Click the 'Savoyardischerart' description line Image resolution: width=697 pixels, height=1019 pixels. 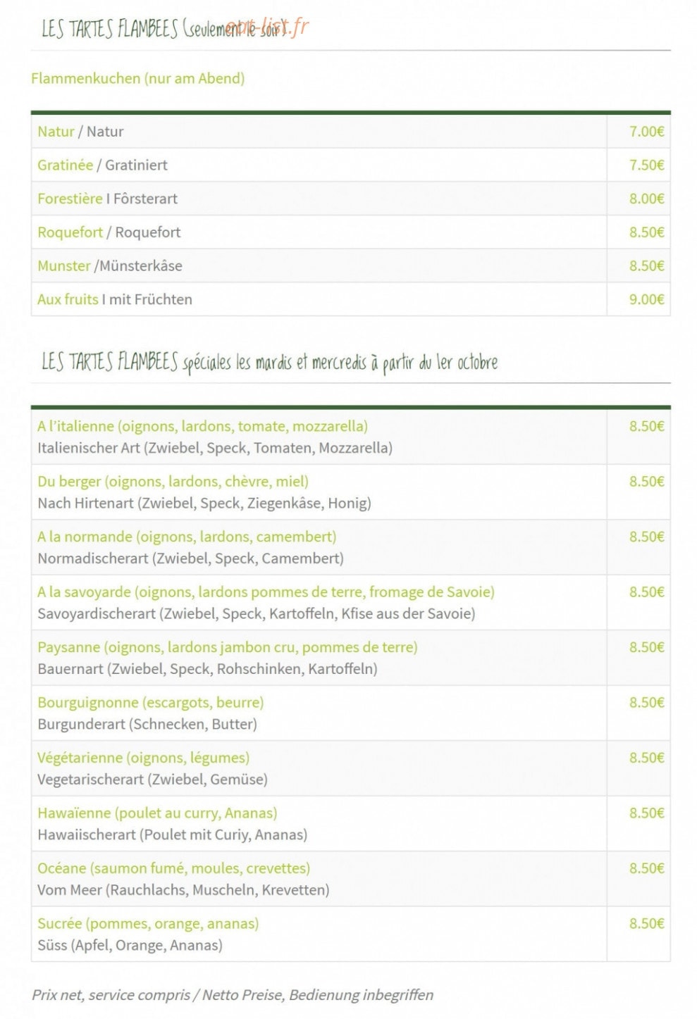click(256, 613)
